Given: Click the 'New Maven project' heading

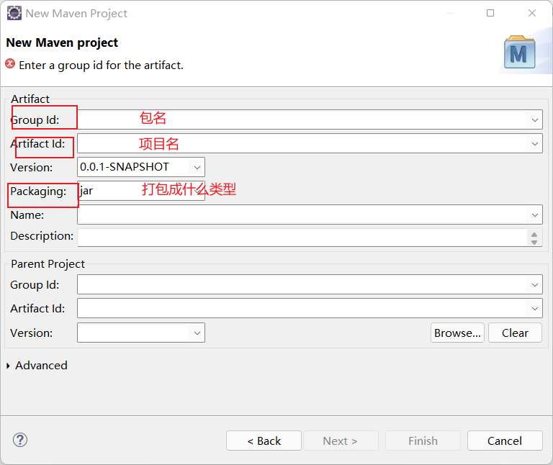Looking at the screenshot, I should pyautogui.click(x=62, y=42).
